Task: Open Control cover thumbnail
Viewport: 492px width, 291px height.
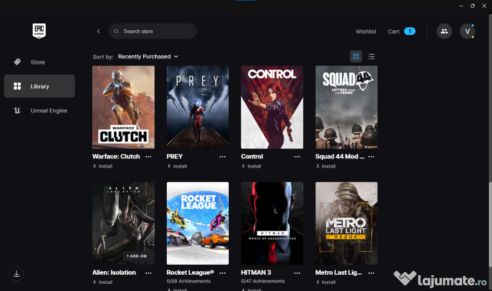Action: point(272,107)
